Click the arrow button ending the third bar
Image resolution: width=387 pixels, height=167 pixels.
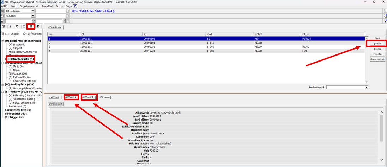tap(68, 21)
